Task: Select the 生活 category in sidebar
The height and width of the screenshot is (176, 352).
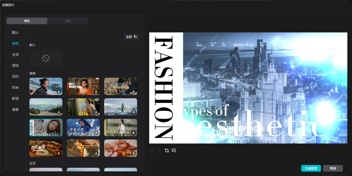Action: click(15, 55)
